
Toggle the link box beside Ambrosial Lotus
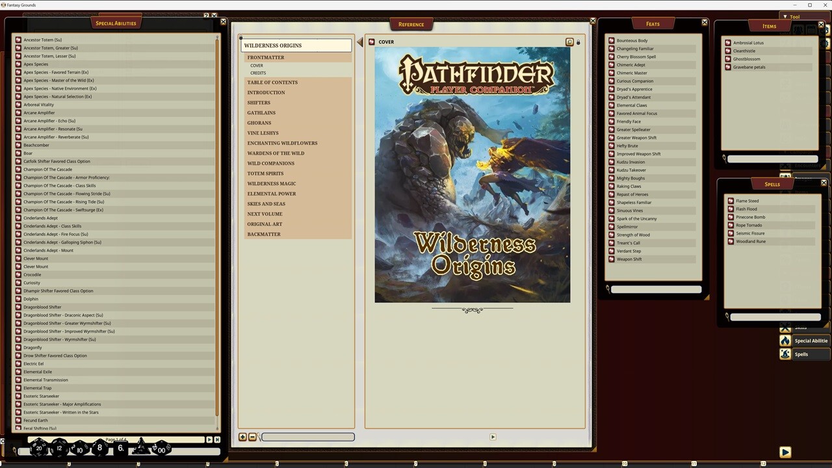(x=727, y=42)
